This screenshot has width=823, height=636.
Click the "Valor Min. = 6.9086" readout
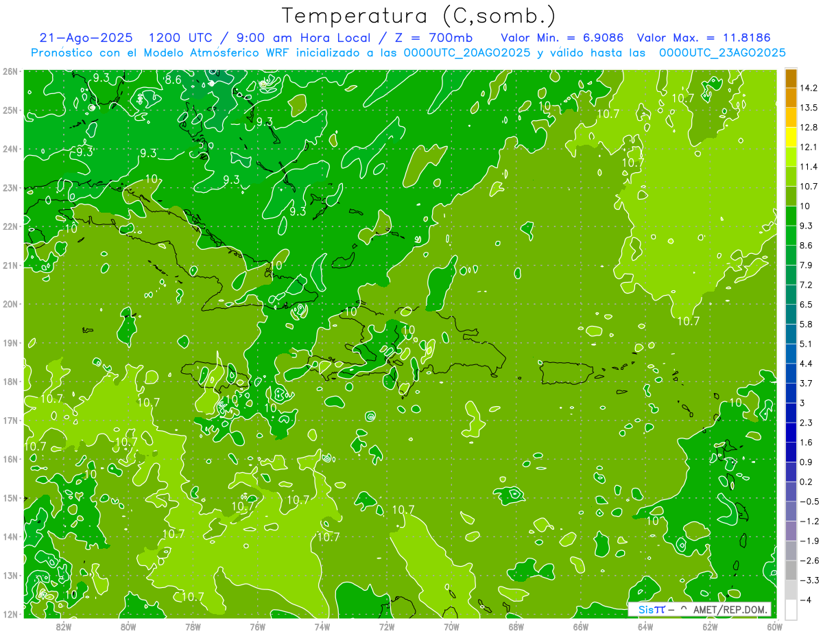(x=562, y=38)
